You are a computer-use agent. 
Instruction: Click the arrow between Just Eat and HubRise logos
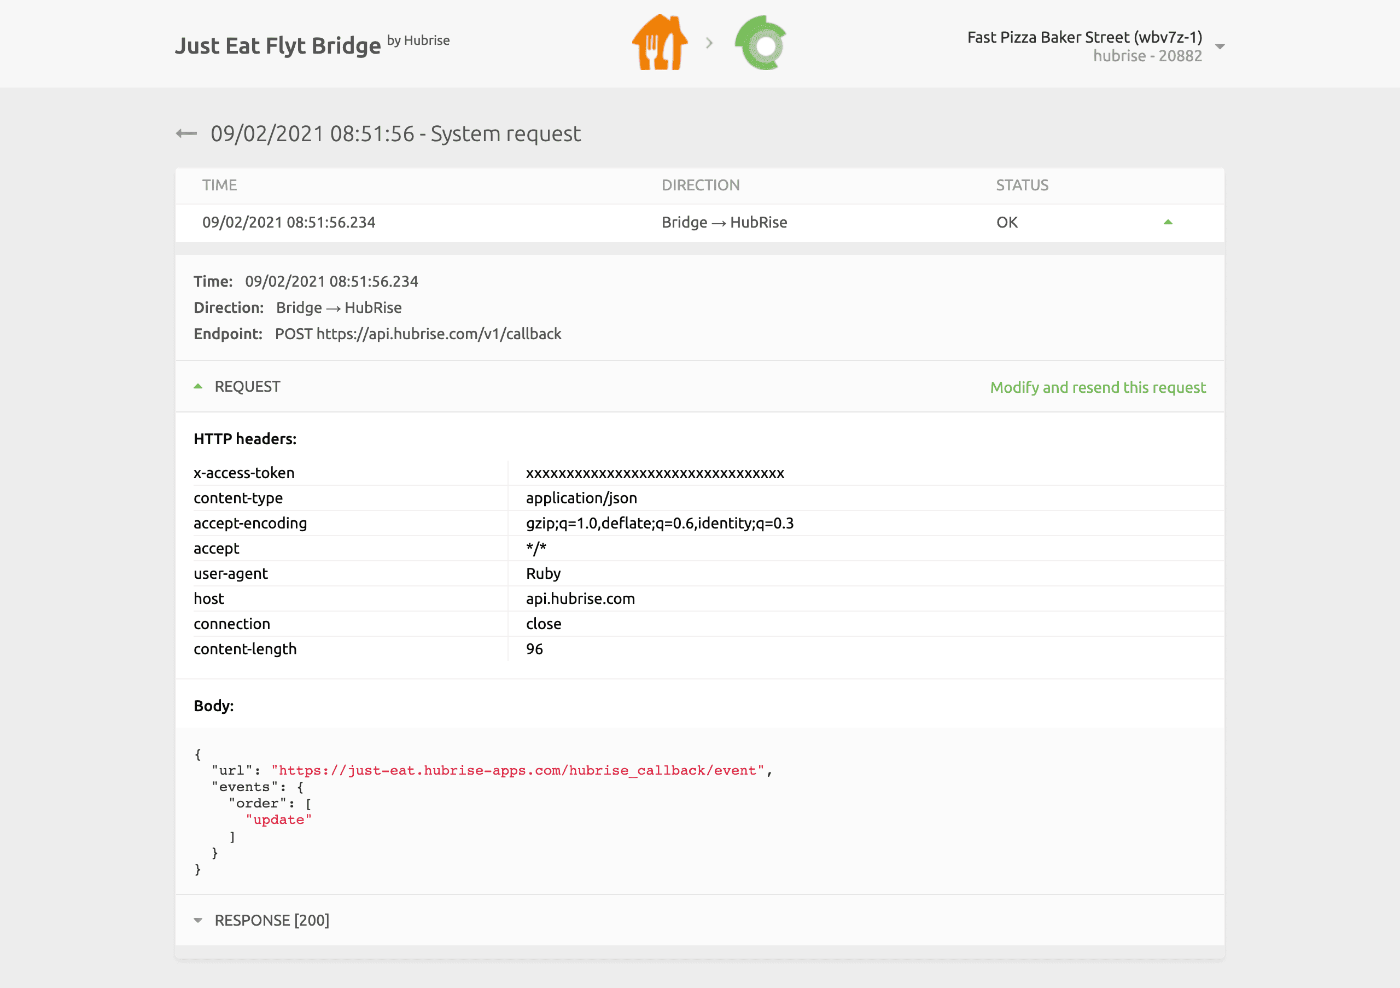(709, 42)
